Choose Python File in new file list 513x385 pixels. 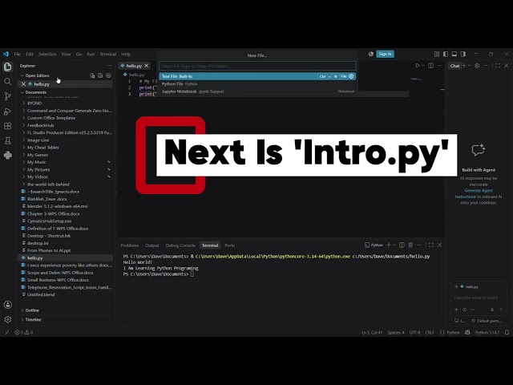[258, 83]
